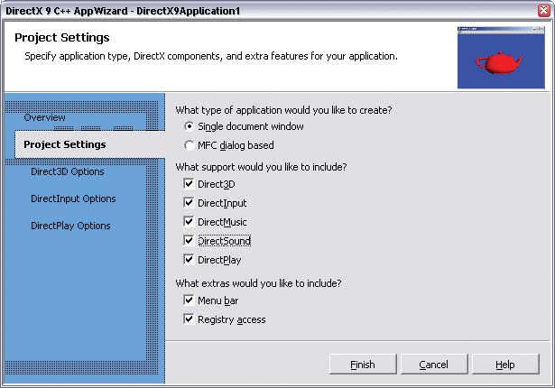The width and height of the screenshot is (555, 388).
Task: Open Help for the wizard
Action: coord(505,365)
